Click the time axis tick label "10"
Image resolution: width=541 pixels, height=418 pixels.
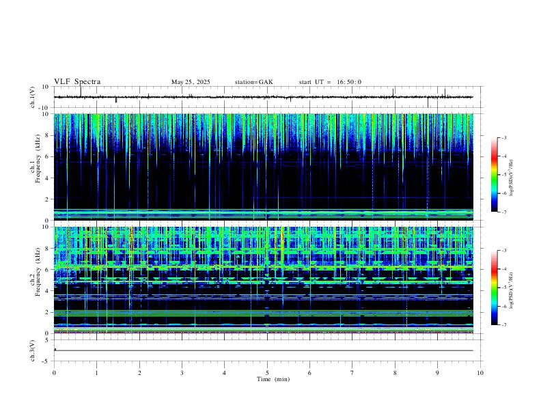click(480, 373)
